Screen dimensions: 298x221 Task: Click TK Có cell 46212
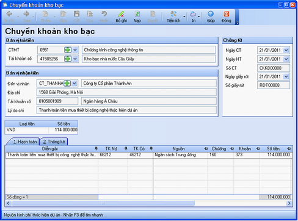tap(140, 155)
